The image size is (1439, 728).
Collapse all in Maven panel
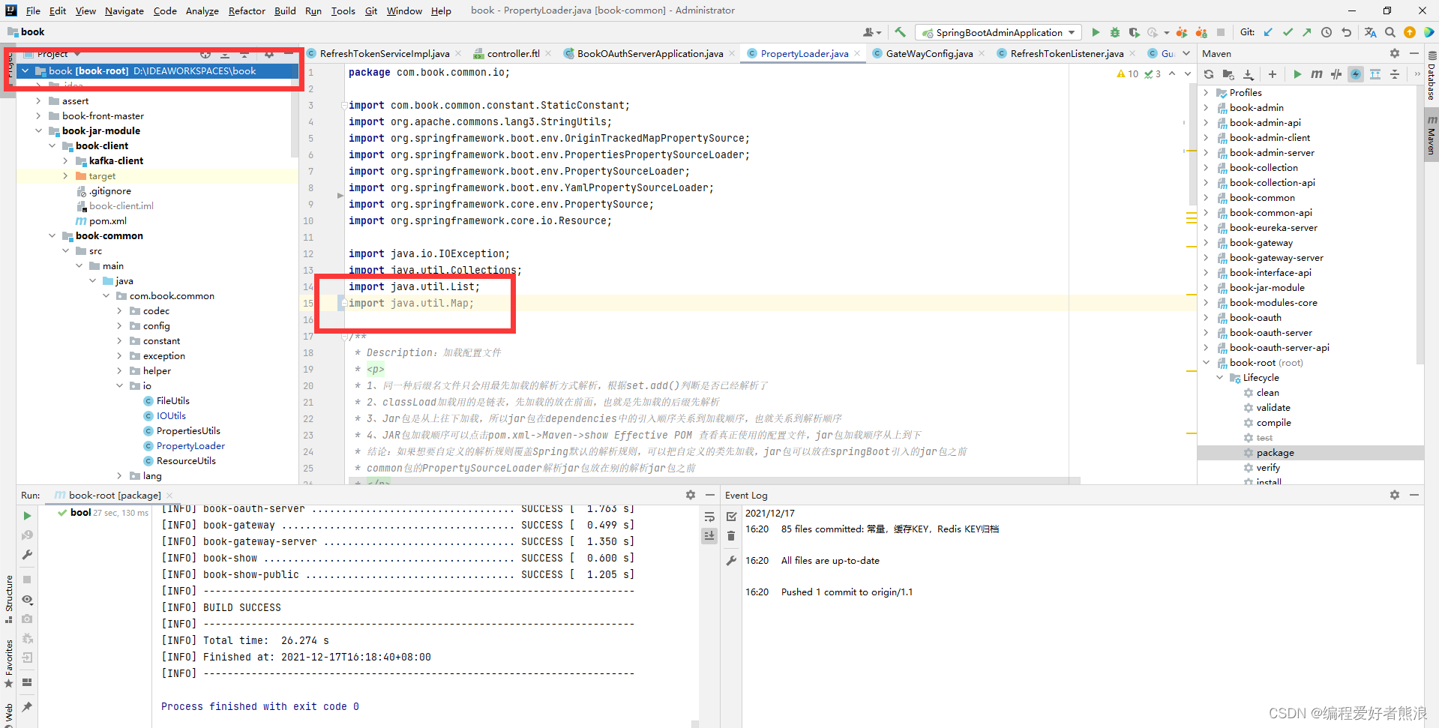pos(1395,74)
